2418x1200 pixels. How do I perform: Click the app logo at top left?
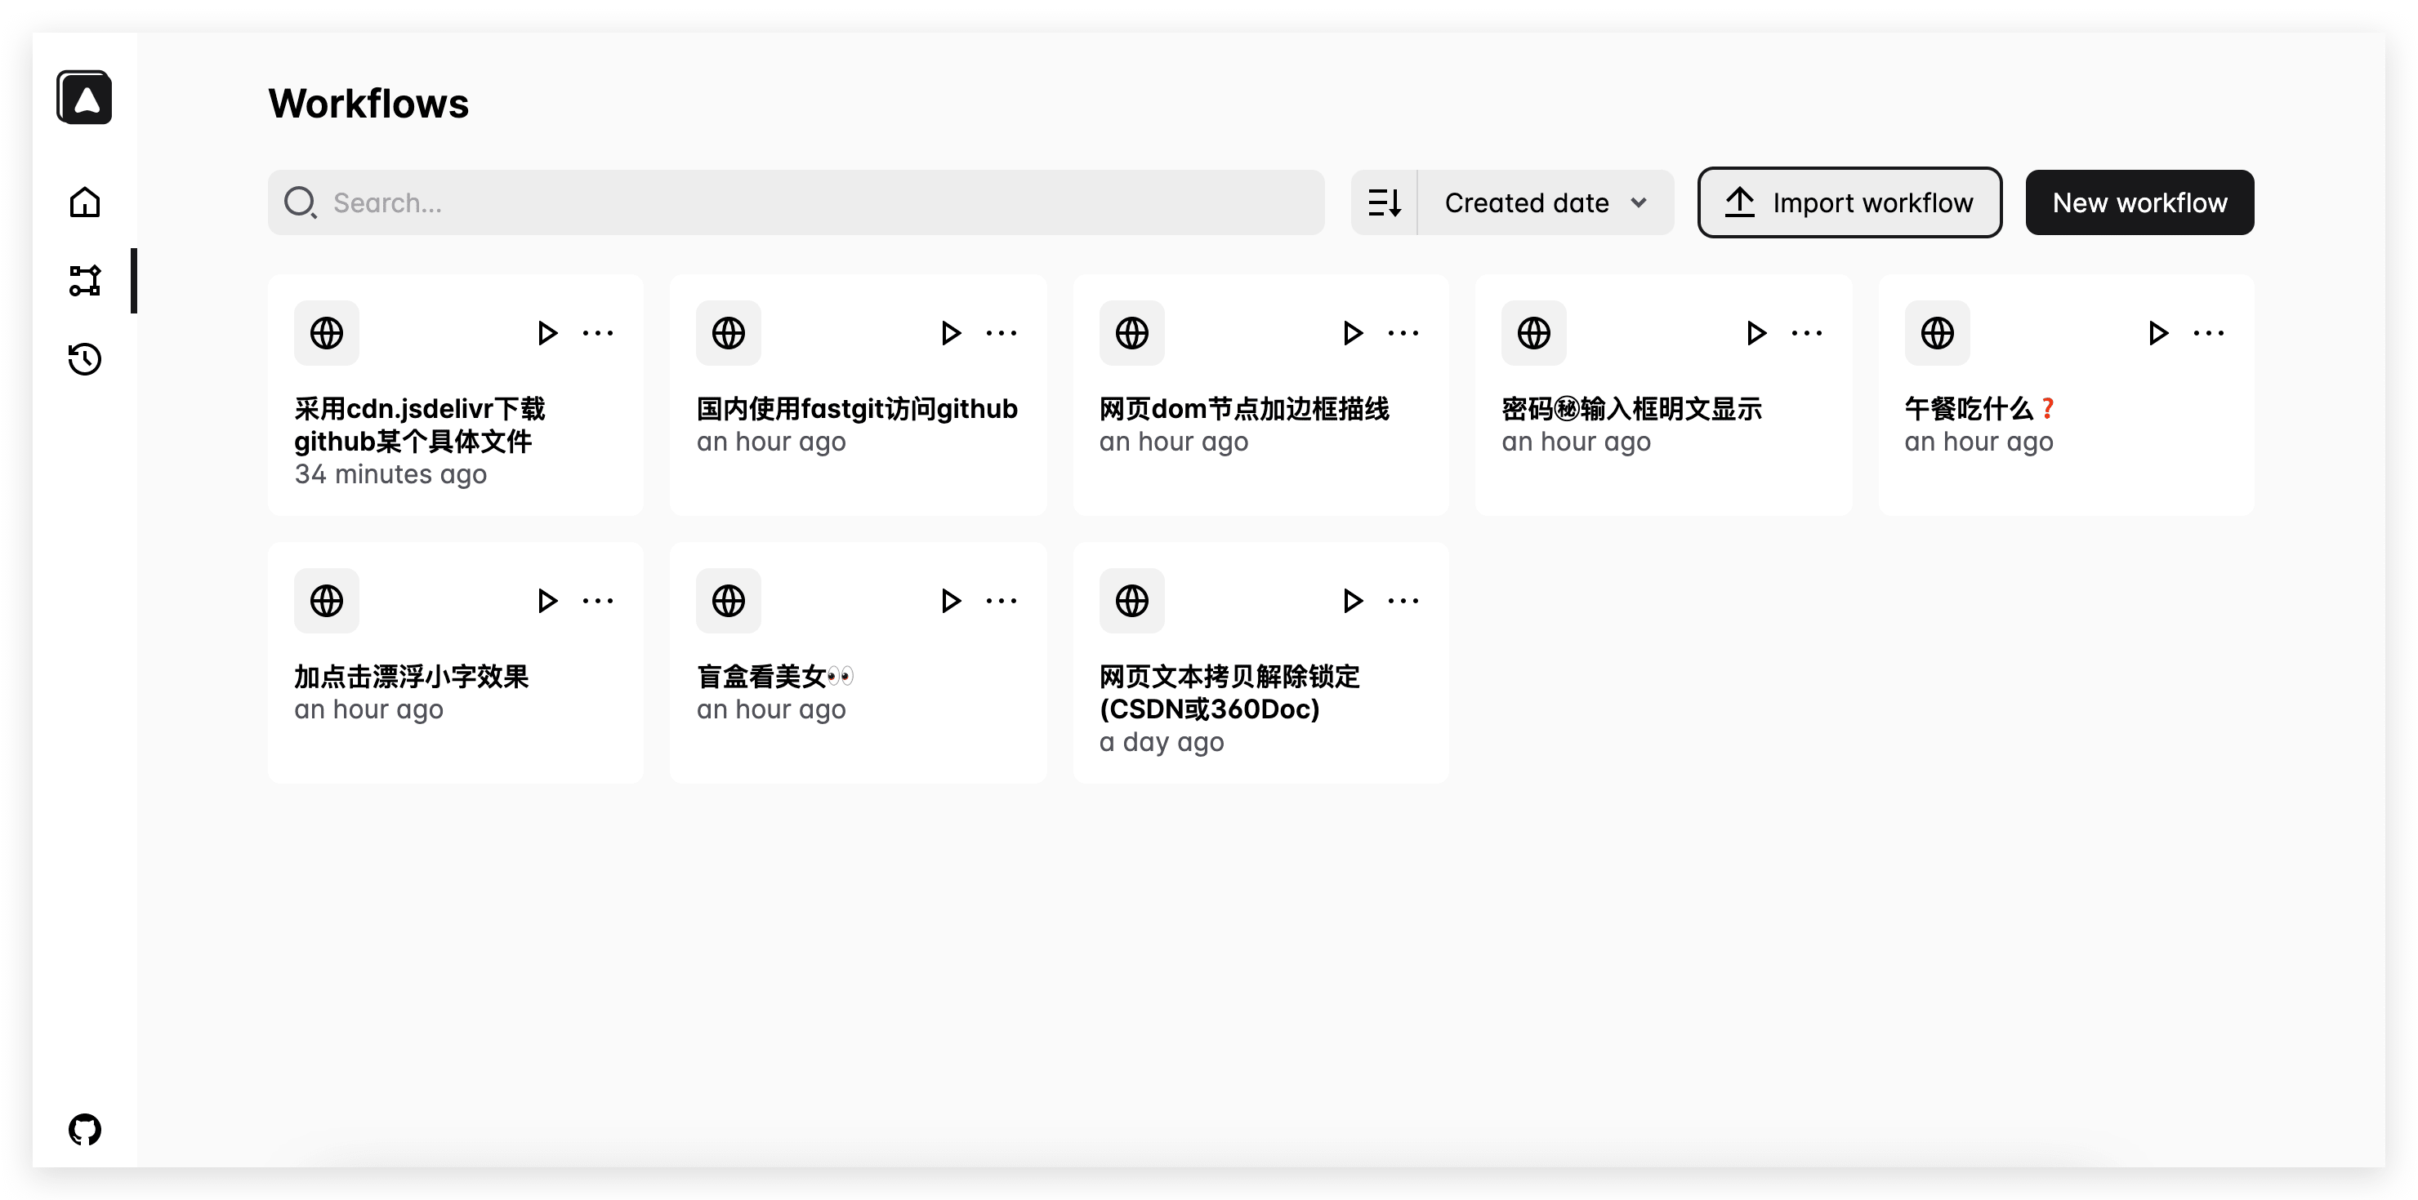point(83,96)
